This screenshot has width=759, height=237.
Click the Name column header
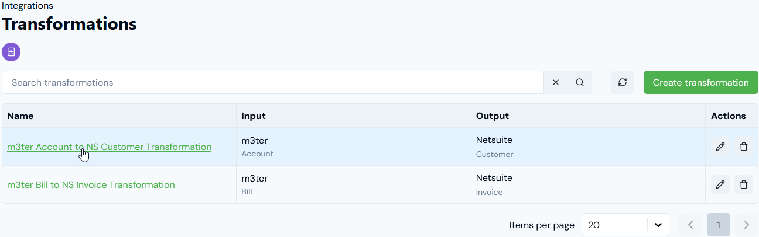[x=20, y=116]
